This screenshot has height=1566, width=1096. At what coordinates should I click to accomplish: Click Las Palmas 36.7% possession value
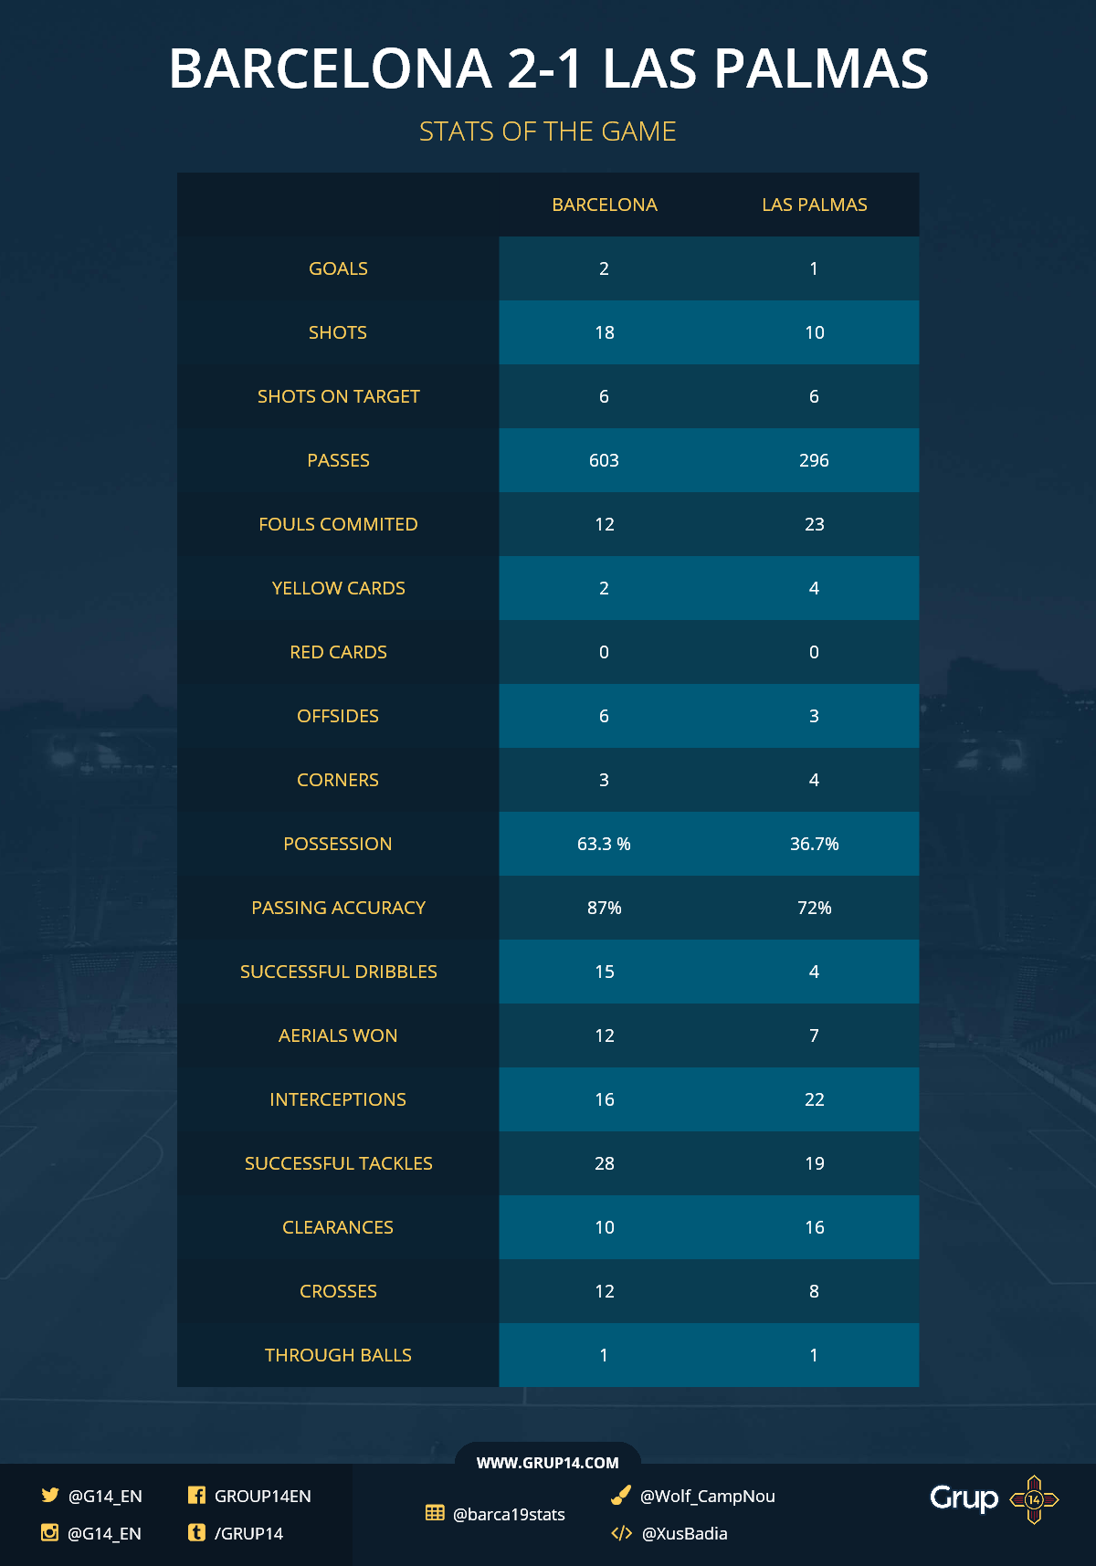pos(815,844)
